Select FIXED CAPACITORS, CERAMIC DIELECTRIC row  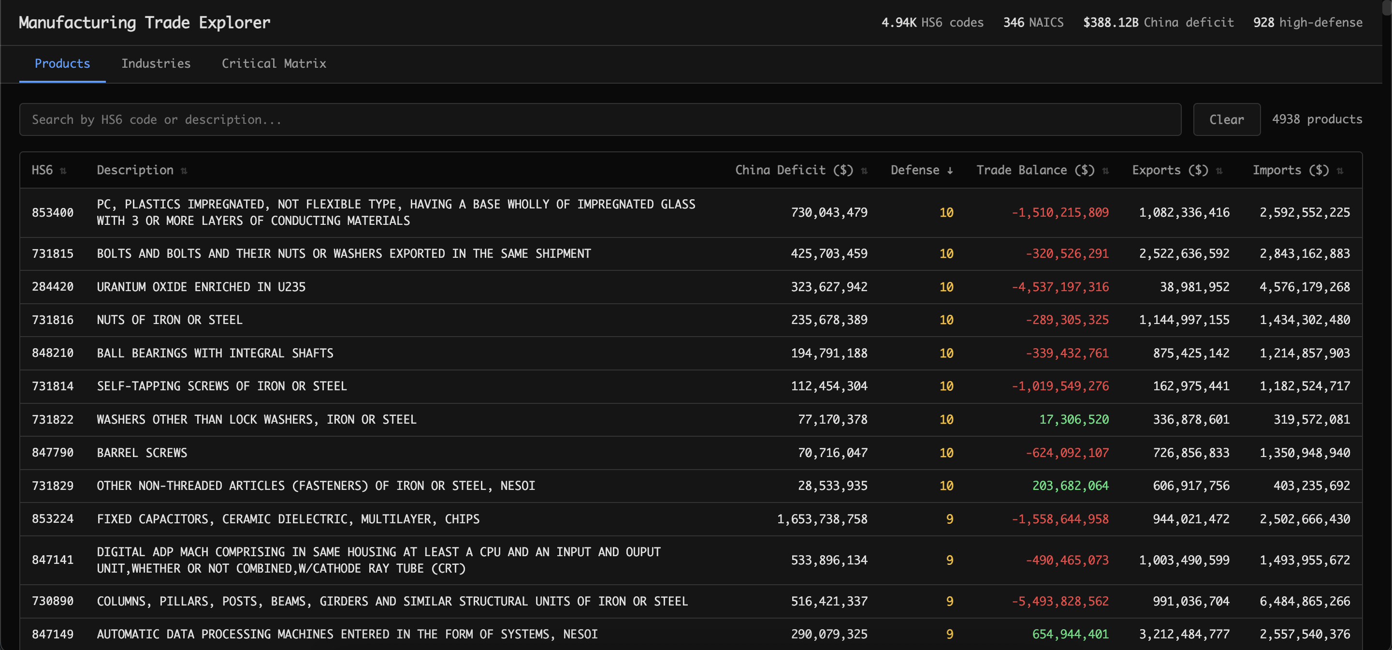[x=288, y=519]
